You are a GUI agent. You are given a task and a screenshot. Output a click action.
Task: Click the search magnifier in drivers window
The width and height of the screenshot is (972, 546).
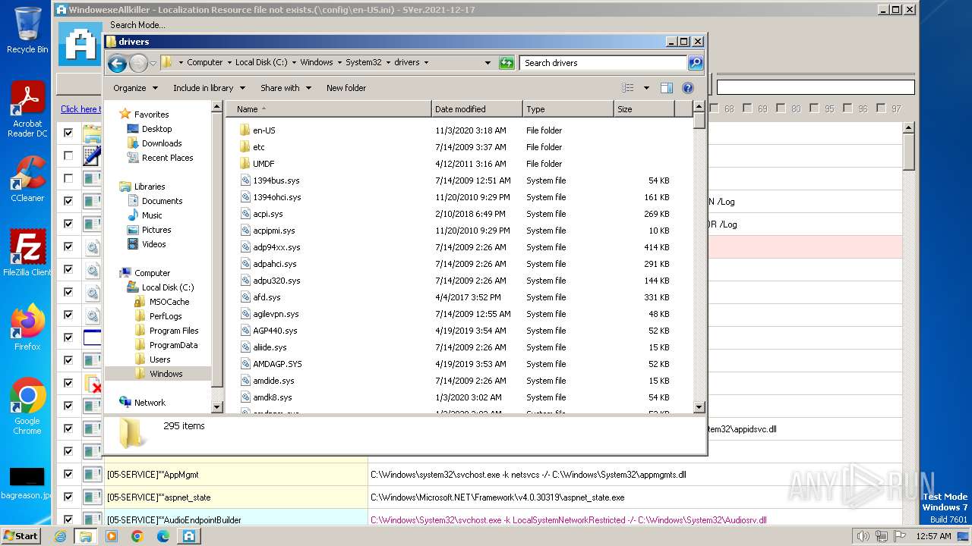point(695,63)
